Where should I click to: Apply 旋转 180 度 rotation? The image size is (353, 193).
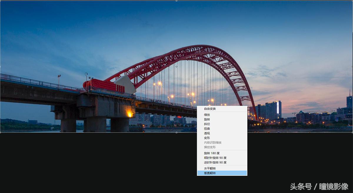point(212,153)
